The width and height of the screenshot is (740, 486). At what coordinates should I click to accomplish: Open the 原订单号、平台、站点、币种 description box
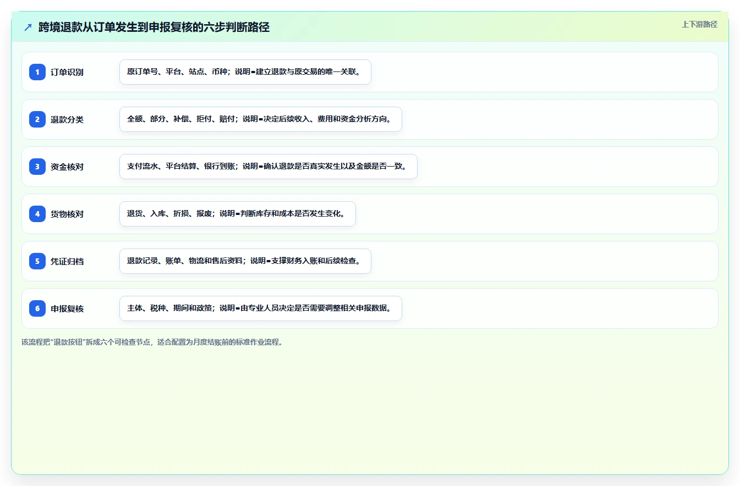(x=245, y=72)
